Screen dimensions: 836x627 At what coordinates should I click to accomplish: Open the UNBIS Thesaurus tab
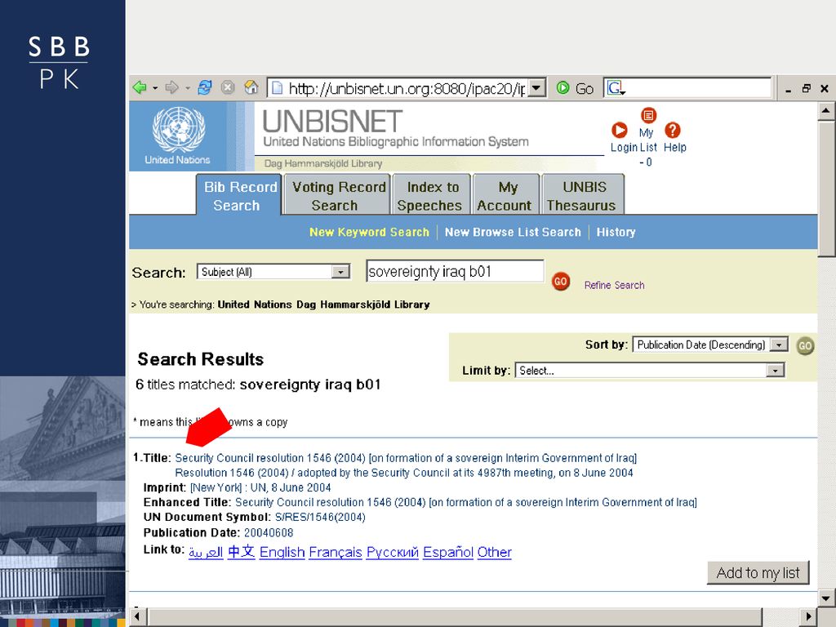(x=583, y=196)
